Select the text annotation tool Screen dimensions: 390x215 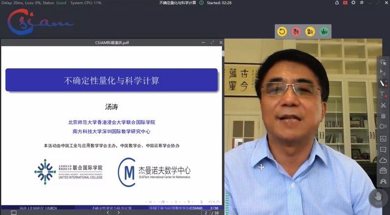point(383,94)
